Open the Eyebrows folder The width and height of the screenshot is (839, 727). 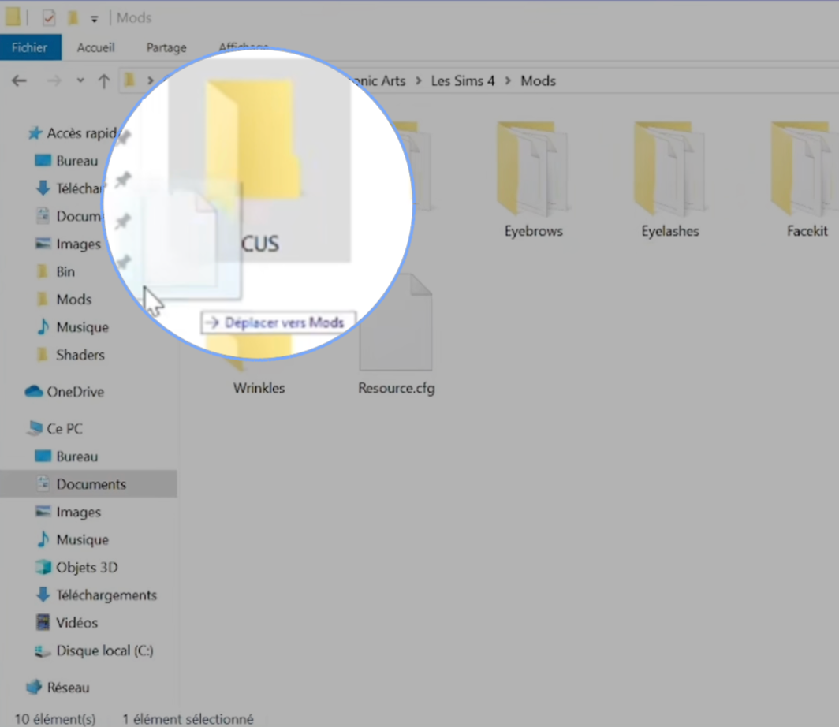click(534, 170)
